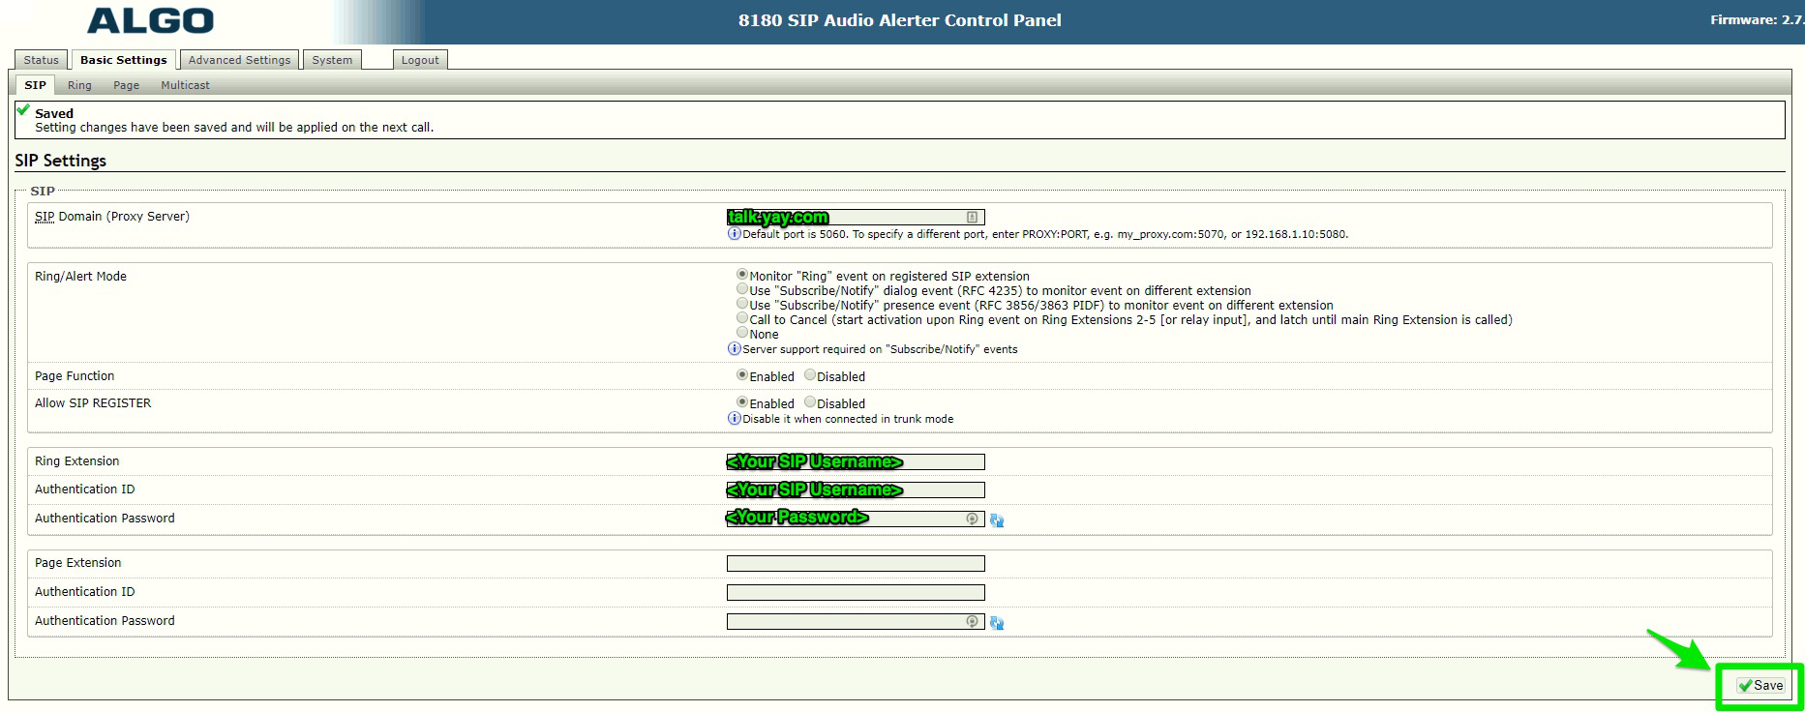Image resolution: width=1805 pixels, height=712 pixels.
Task: Choose the Call to Cancel ring mode
Action: [742, 318]
